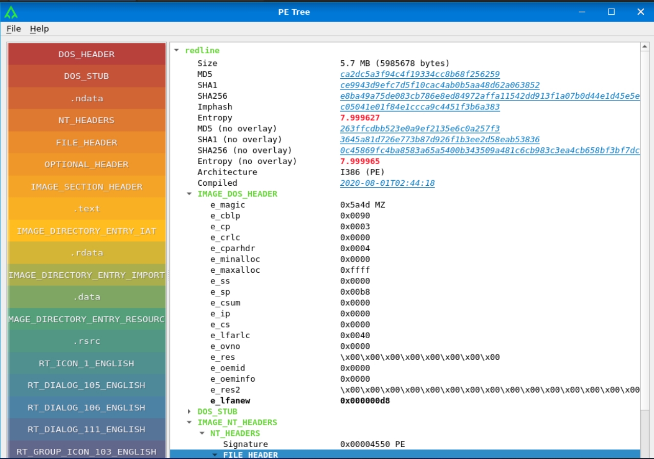654x459 pixels.
Task: Maximize the PE Tree window
Action: pos(611,12)
